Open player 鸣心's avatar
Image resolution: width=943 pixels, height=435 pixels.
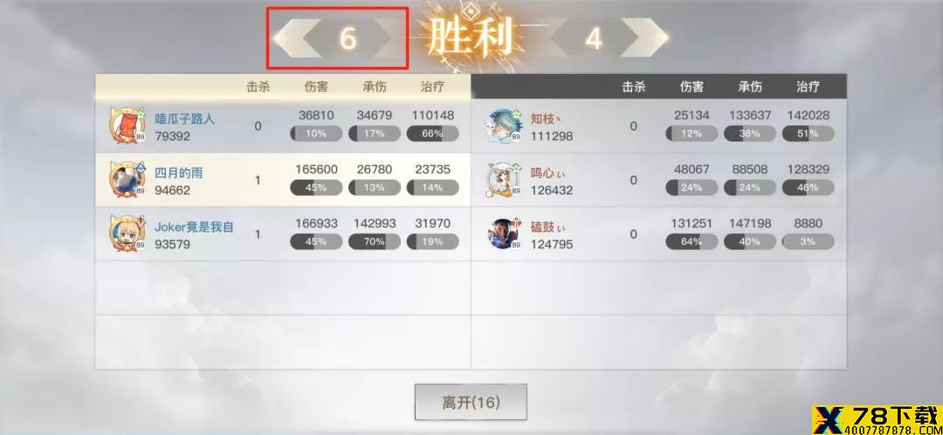504,180
